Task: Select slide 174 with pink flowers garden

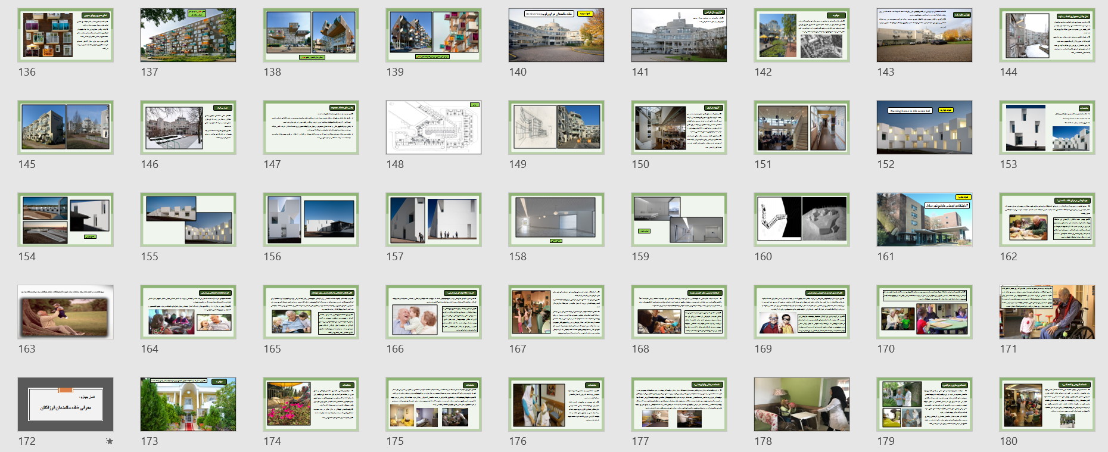Action: point(311,404)
